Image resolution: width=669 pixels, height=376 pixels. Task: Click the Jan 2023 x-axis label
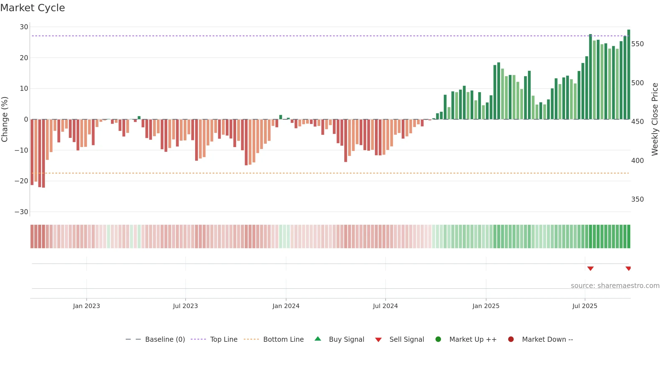[86, 306]
